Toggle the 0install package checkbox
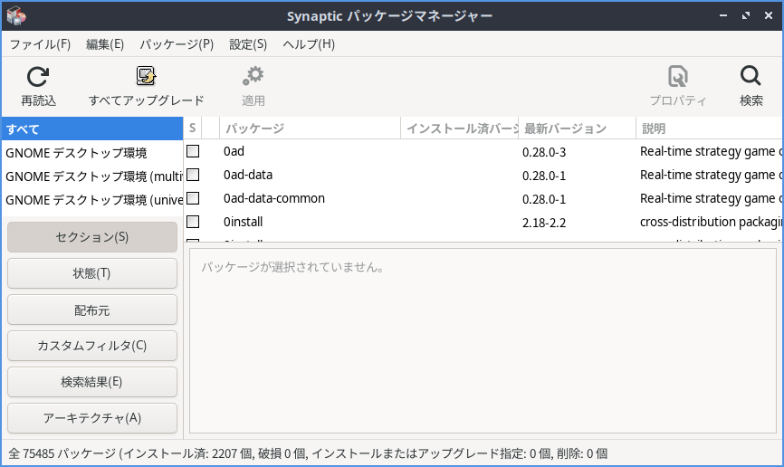The image size is (784, 467). coord(193,222)
